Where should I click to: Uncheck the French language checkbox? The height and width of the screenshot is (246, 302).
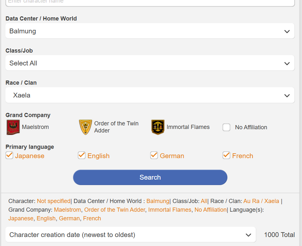click(226, 155)
